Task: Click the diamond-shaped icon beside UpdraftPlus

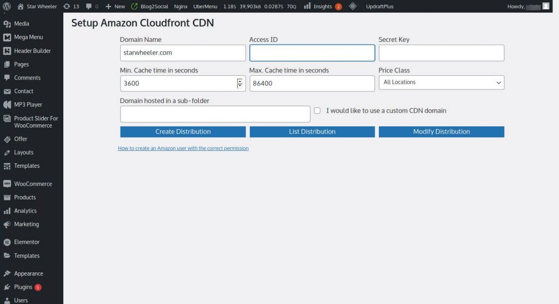Action: [x=353, y=6]
